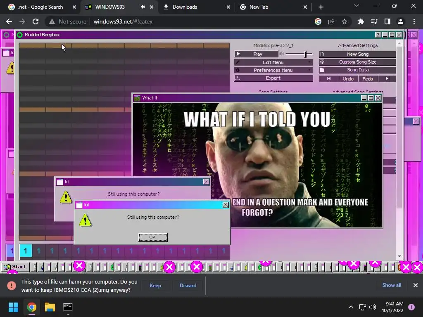
Task: Open the Preferences Menu dropdown
Action: pos(273,70)
